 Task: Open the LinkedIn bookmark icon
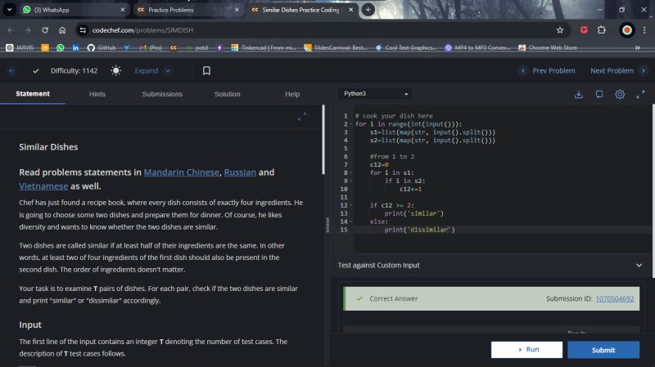point(75,47)
